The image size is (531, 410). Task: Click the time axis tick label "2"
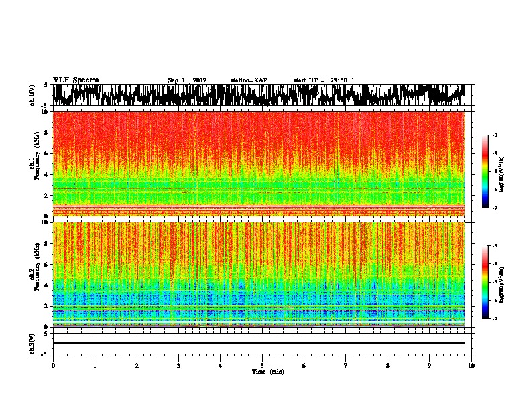click(x=137, y=366)
